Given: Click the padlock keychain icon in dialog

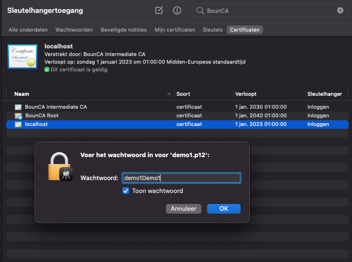Looking at the screenshot, I should pyautogui.click(x=60, y=167).
